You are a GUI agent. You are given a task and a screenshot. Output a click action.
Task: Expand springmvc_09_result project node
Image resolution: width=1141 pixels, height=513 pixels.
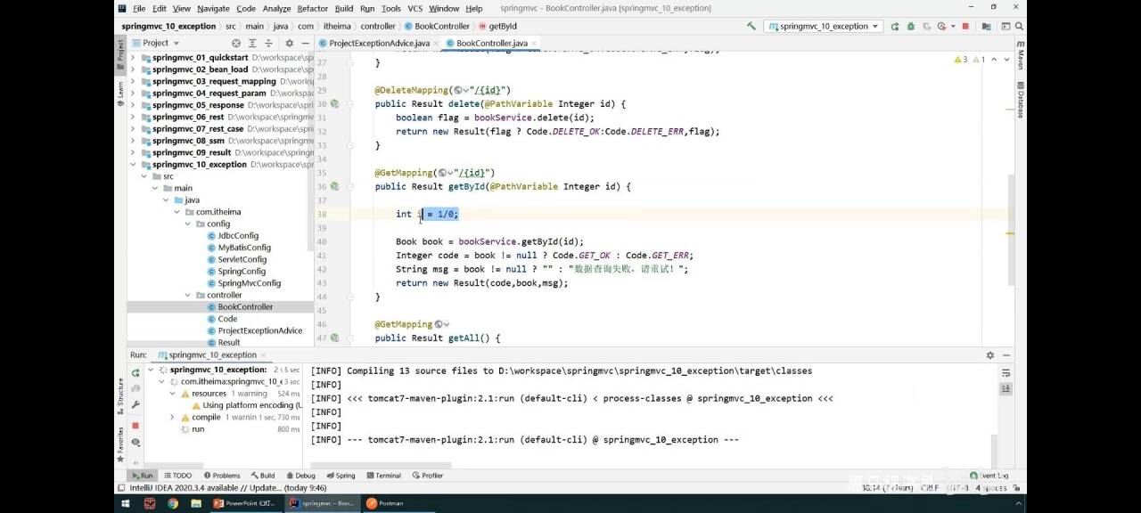134,152
